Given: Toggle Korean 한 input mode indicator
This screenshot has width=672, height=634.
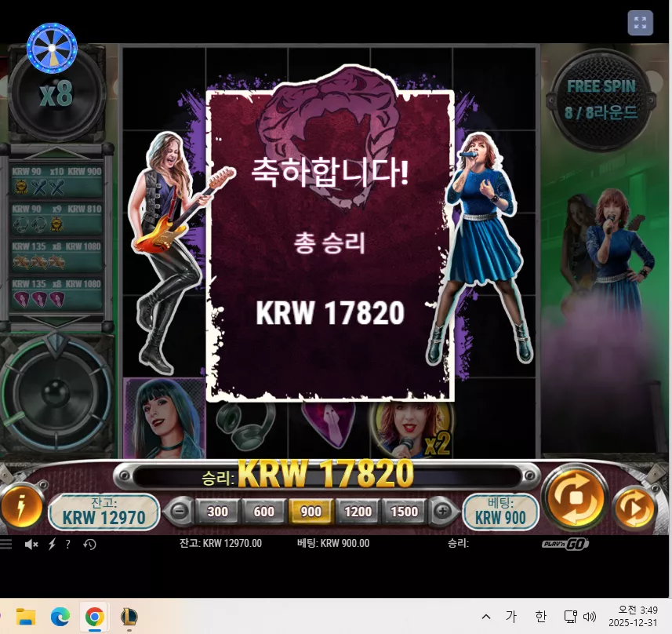Looking at the screenshot, I should tap(541, 617).
